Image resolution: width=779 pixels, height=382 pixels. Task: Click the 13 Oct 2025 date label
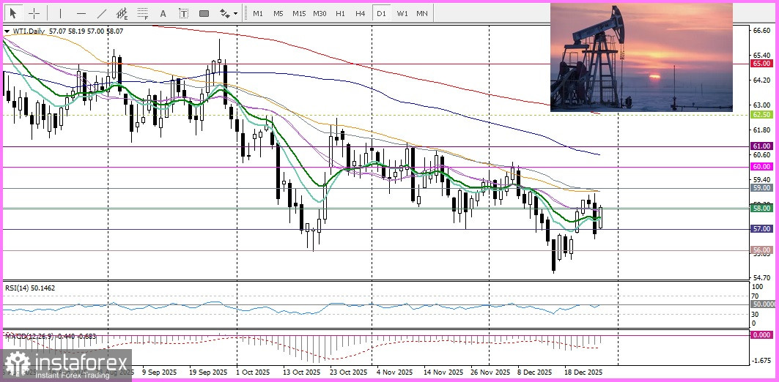(303, 372)
